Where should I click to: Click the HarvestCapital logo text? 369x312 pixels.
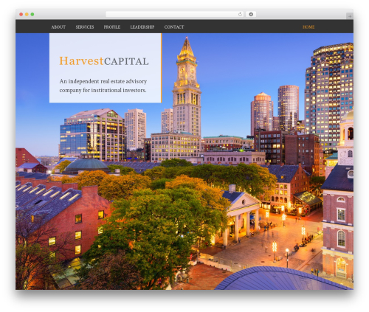click(104, 61)
